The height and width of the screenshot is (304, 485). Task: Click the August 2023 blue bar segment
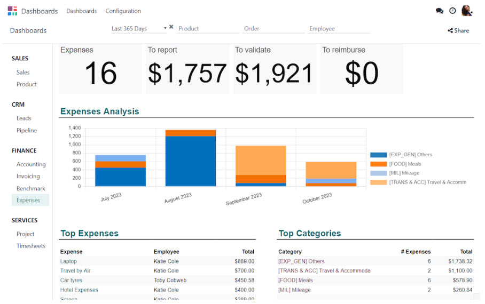(x=190, y=161)
